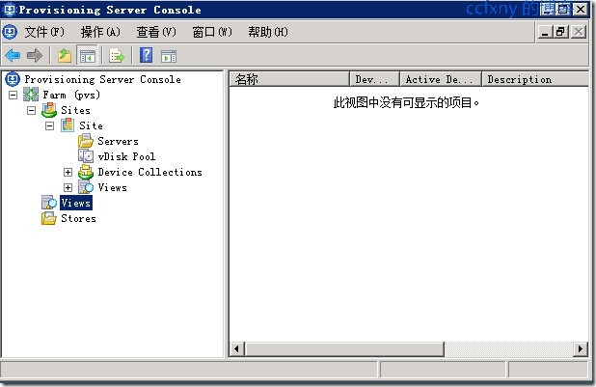596x387 pixels.
Task: Go up one level via folder icon
Action: pyautogui.click(x=65, y=56)
